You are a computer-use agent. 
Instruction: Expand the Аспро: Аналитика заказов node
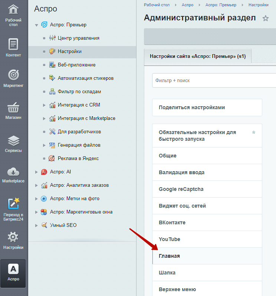click(x=36, y=185)
